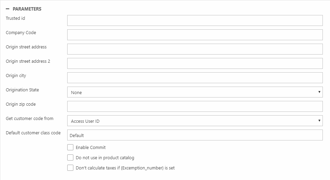Select the Origin street address 2 field

point(195,63)
